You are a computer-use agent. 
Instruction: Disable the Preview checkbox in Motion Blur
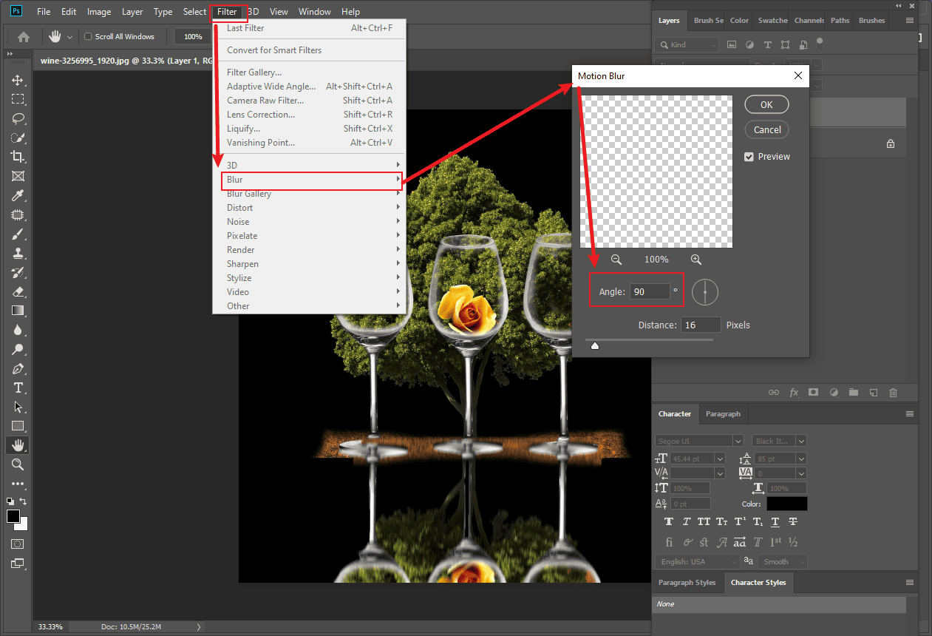(749, 156)
